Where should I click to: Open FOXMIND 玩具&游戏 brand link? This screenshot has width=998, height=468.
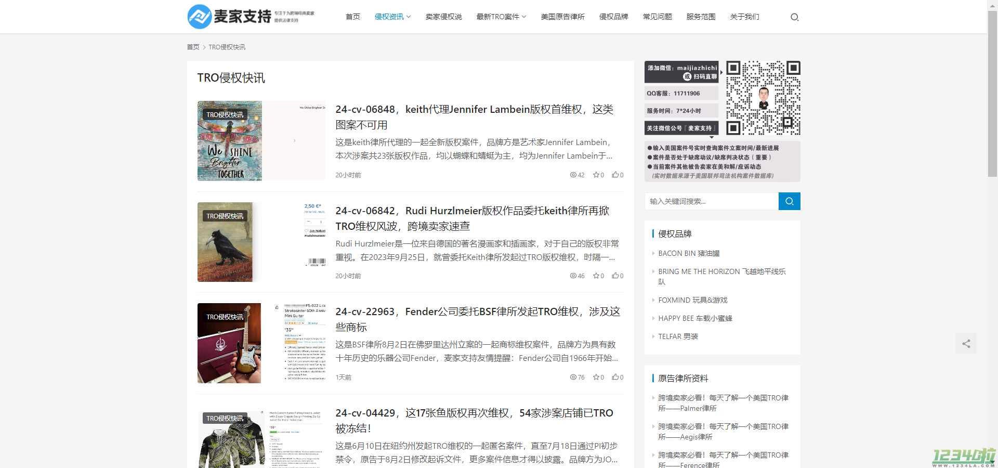693,300
